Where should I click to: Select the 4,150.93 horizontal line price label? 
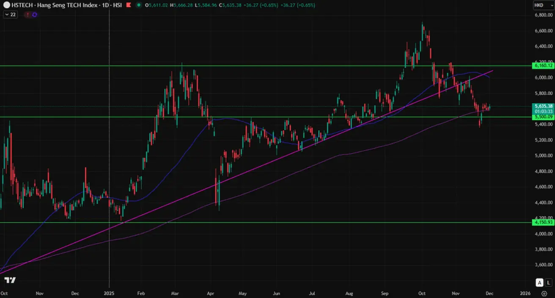[544, 222]
